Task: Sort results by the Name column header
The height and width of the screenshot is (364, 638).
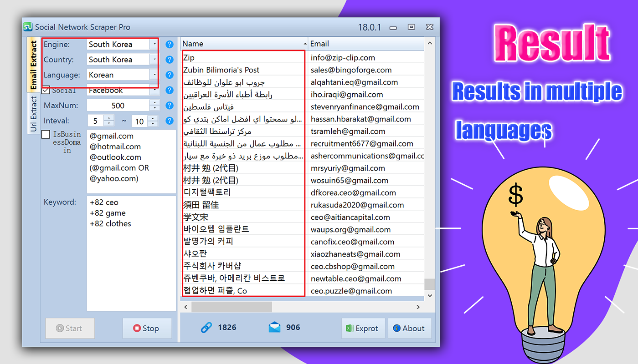Action: (244, 44)
